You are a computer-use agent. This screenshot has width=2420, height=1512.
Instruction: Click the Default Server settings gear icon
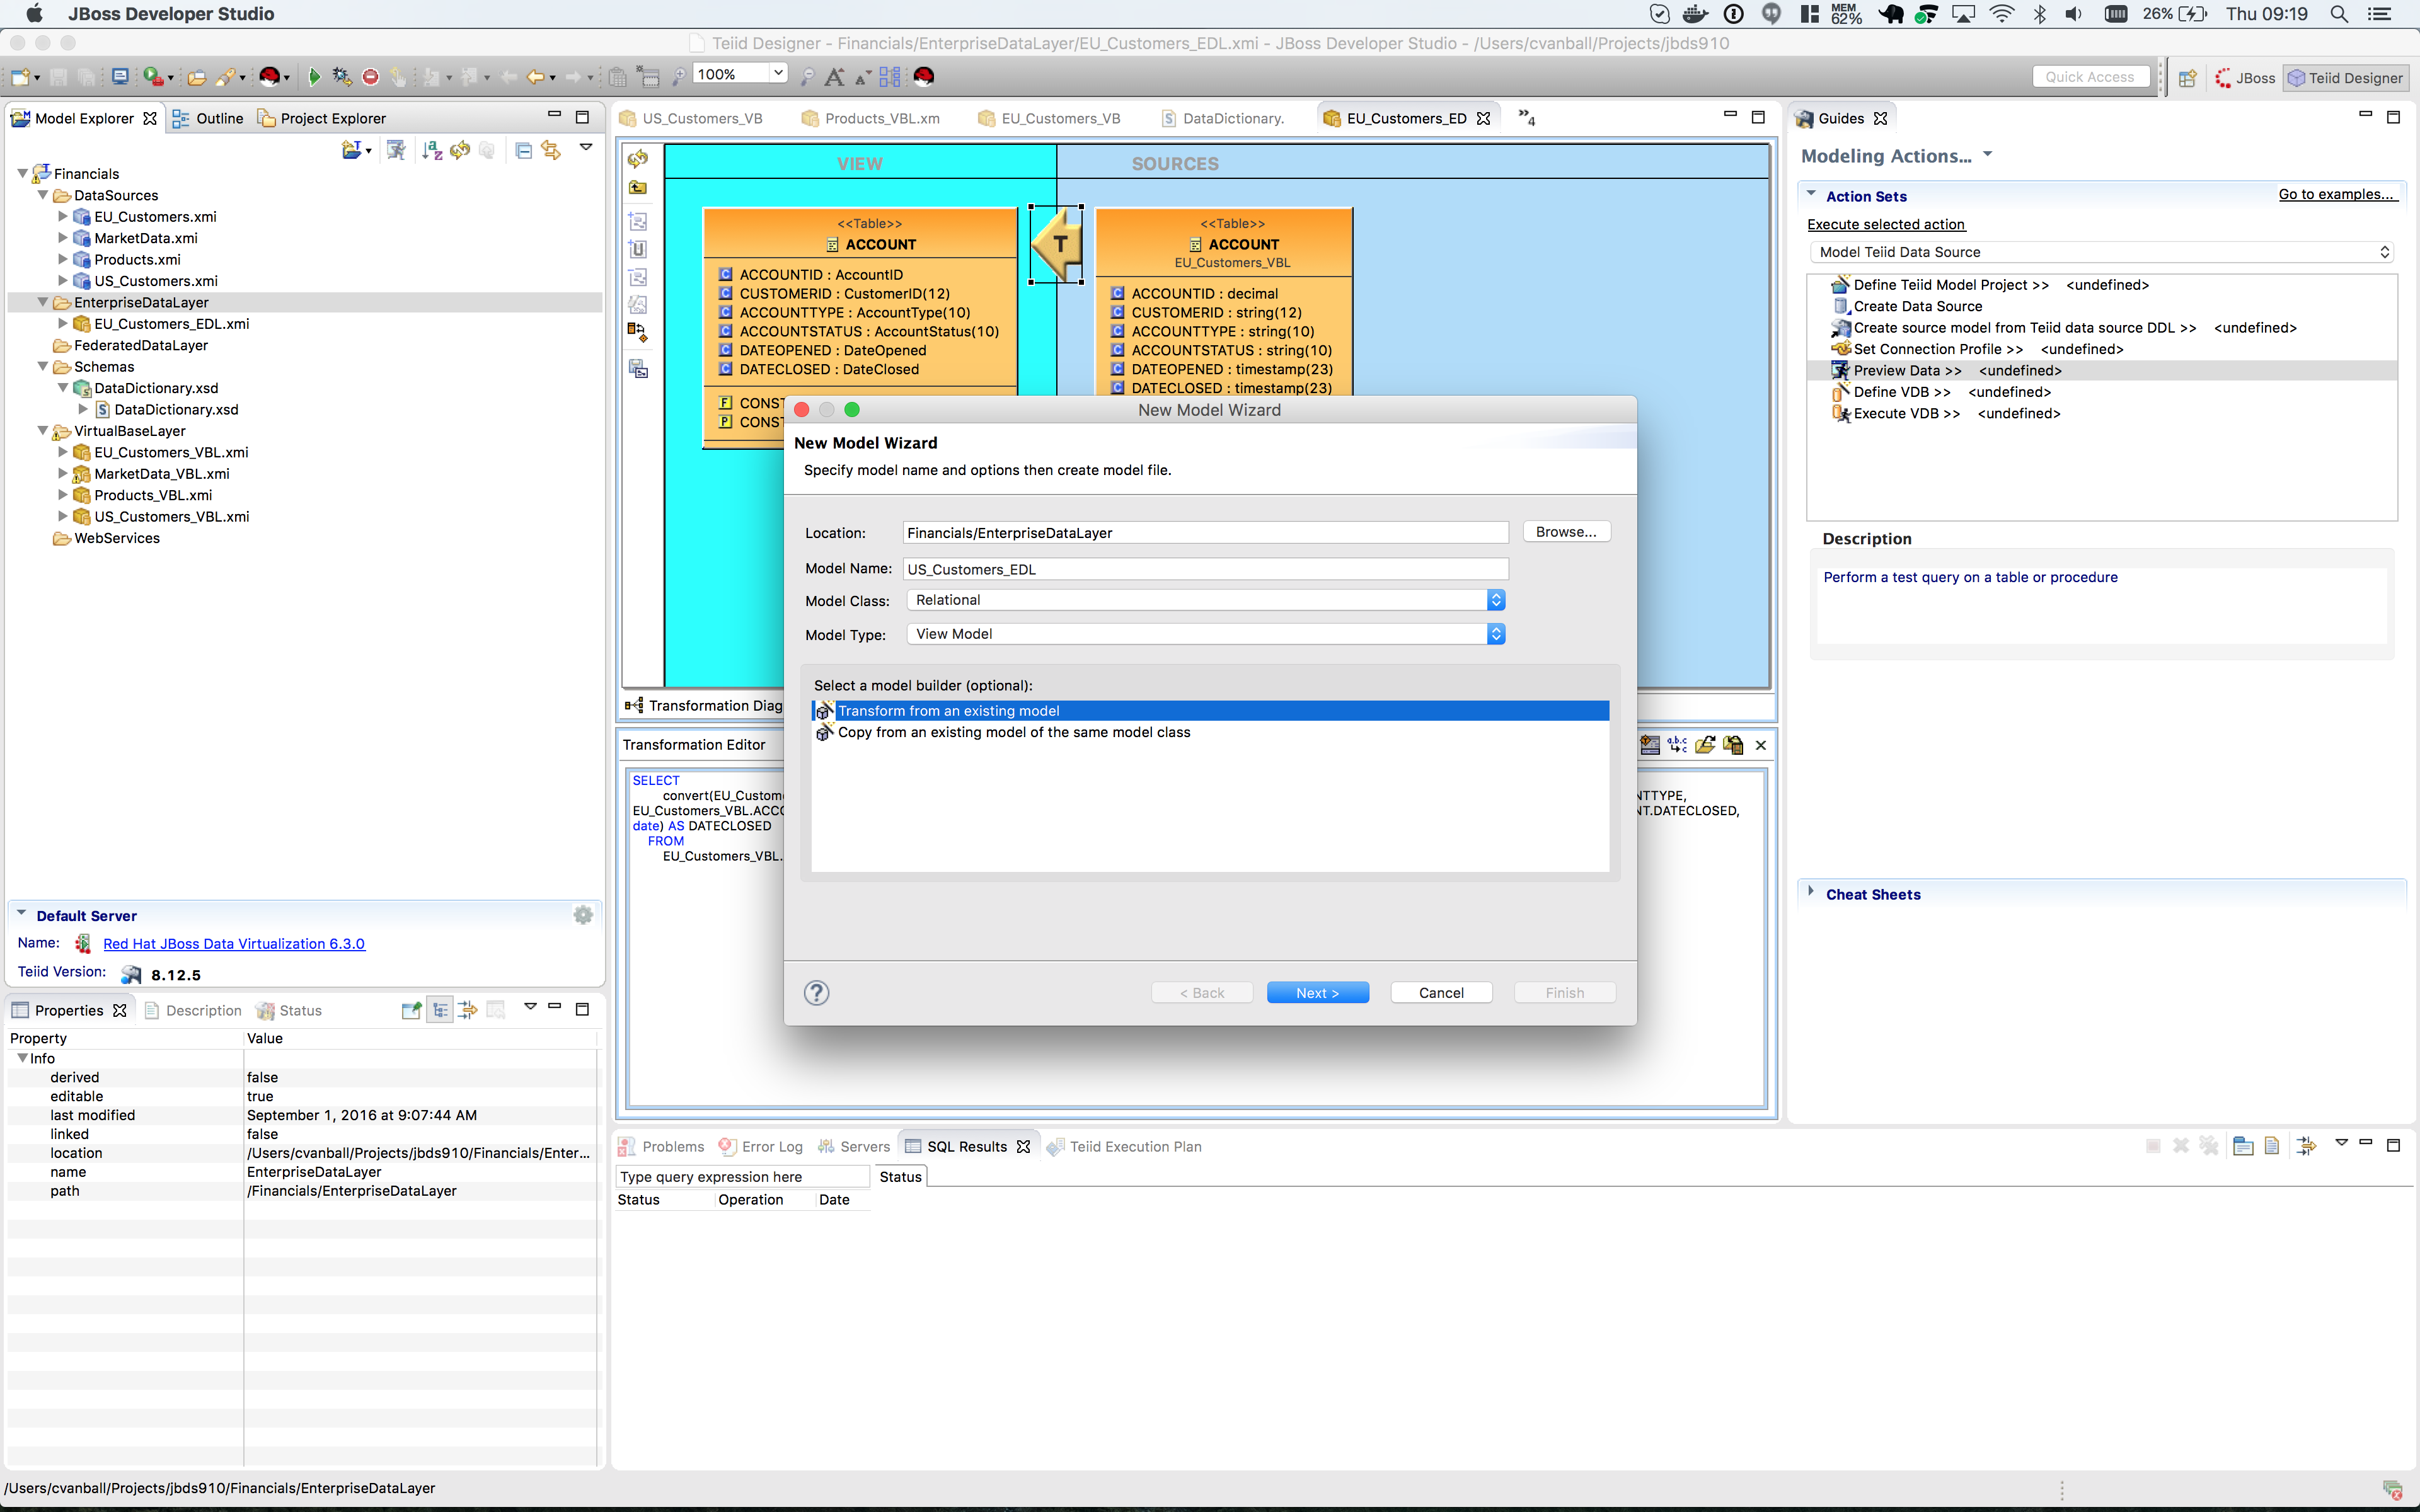583,915
